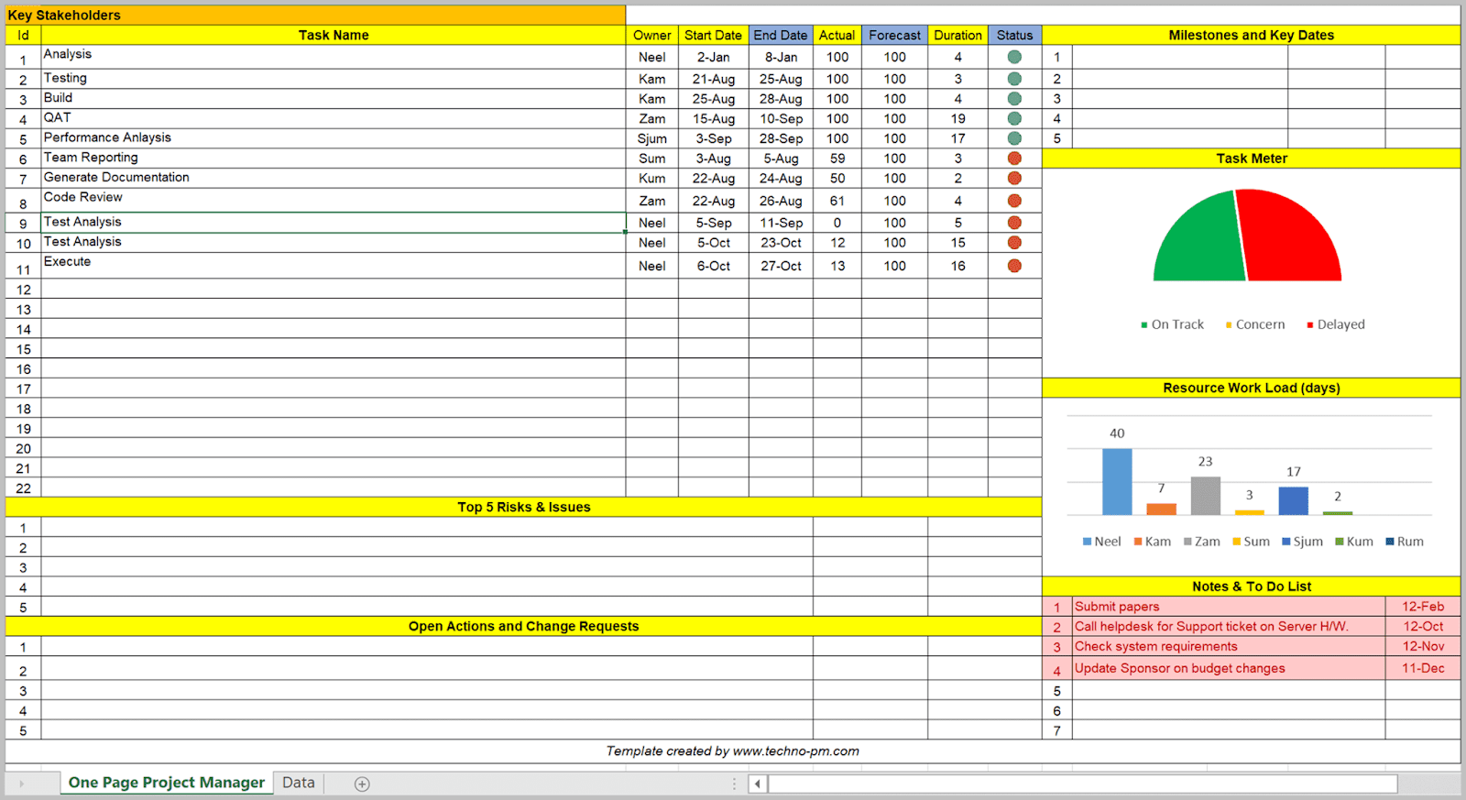Select Update Sponsor on budget changes note
Image resolution: width=1466 pixels, height=800 pixels.
[x=1229, y=668]
